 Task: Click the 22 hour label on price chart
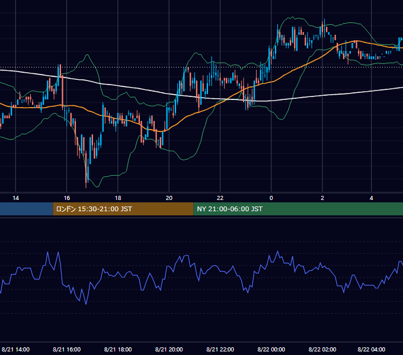pyautogui.click(x=220, y=198)
